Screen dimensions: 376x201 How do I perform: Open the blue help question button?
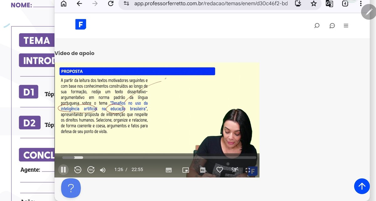coord(71,188)
